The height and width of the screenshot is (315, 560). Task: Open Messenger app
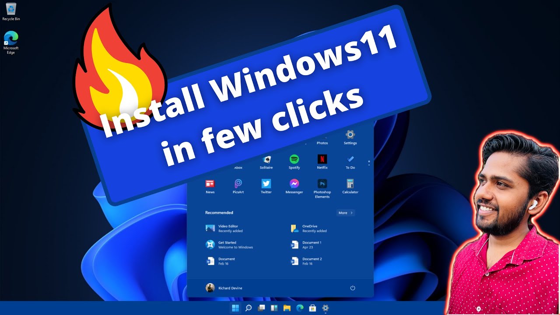(x=294, y=187)
